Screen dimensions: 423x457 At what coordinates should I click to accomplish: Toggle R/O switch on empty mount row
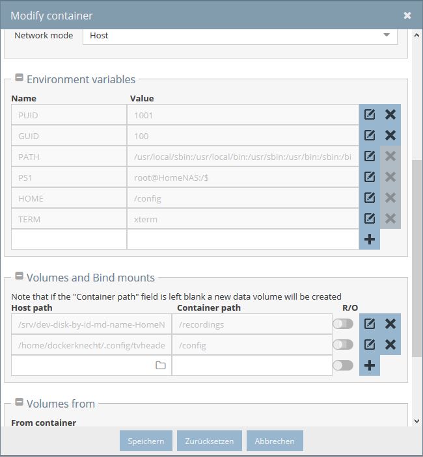coord(343,365)
